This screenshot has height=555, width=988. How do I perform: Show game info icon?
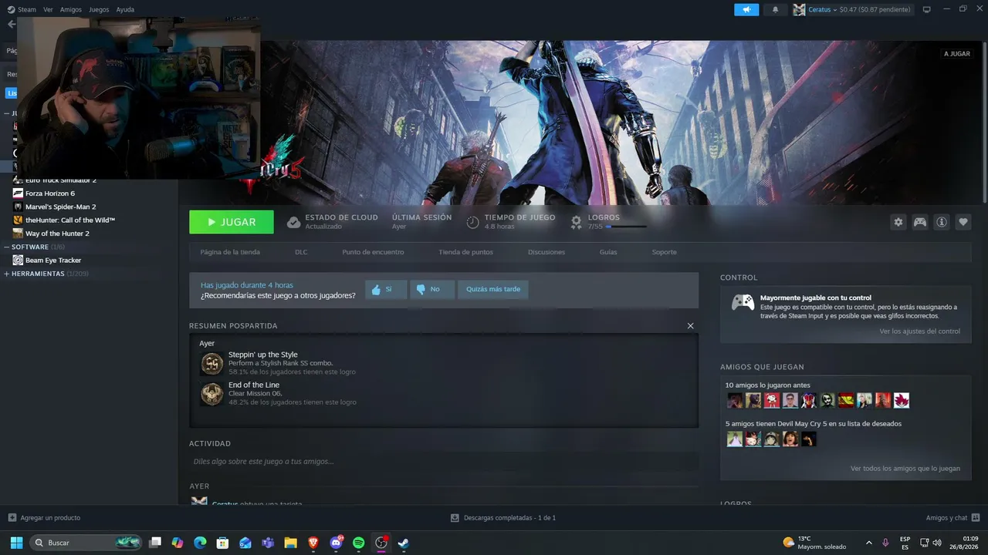(x=942, y=222)
